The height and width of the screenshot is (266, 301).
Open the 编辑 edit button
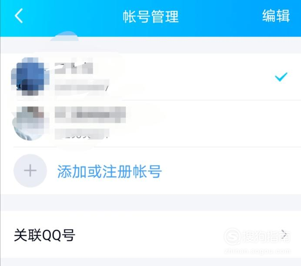click(x=276, y=16)
